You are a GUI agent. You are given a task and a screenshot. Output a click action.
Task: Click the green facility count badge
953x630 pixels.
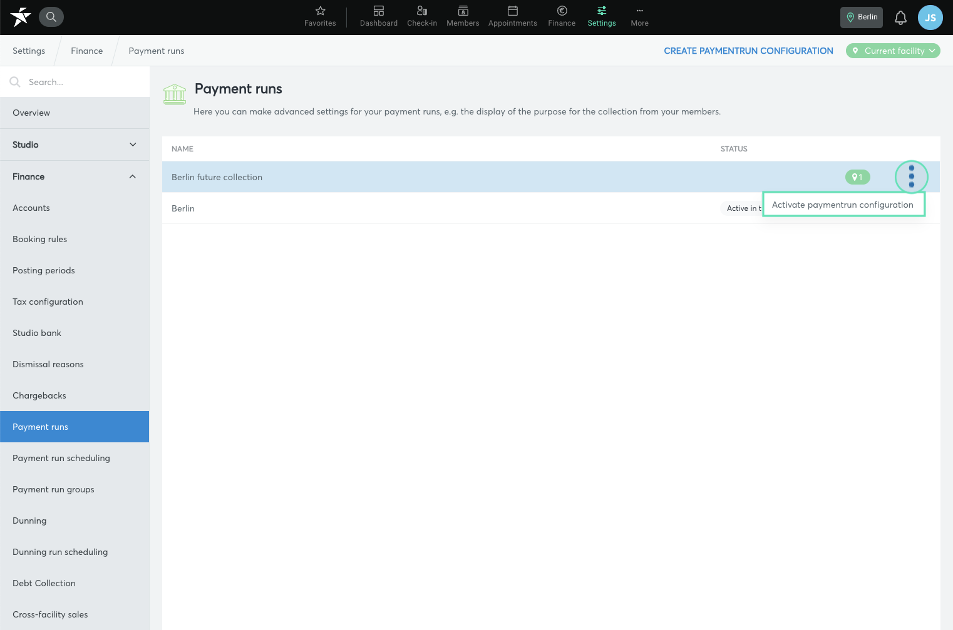tap(857, 177)
